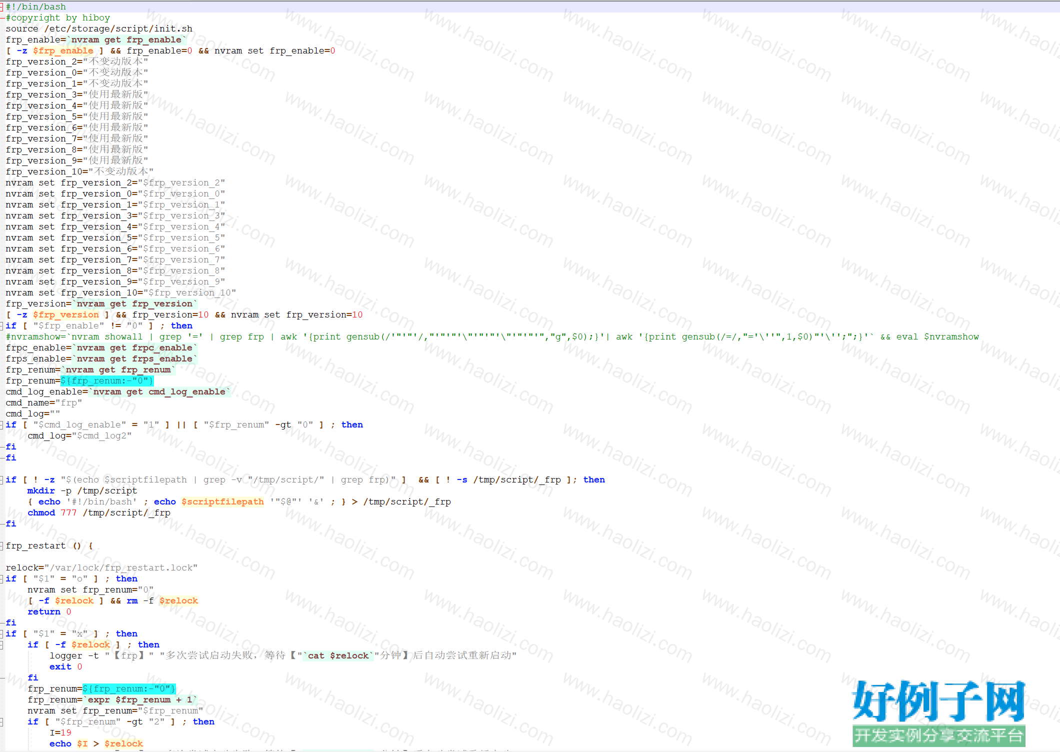Click first cyan '${frp_renum:-"0"}' highlight
1060x752 pixels.
coord(107,380)
